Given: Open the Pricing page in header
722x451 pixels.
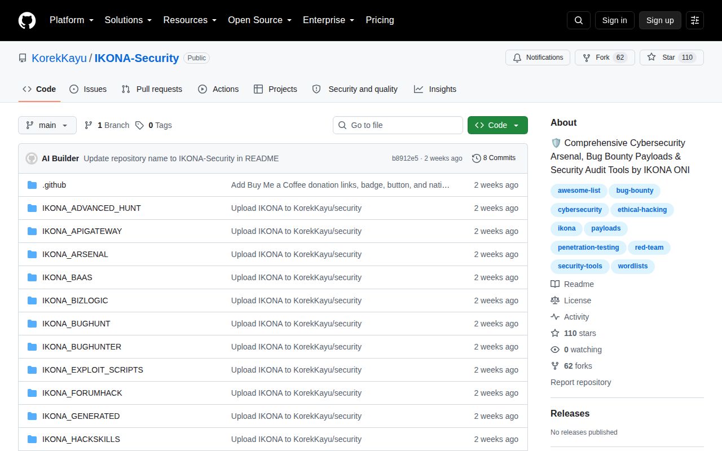Looking at the screenshot, I should point(380,20).
